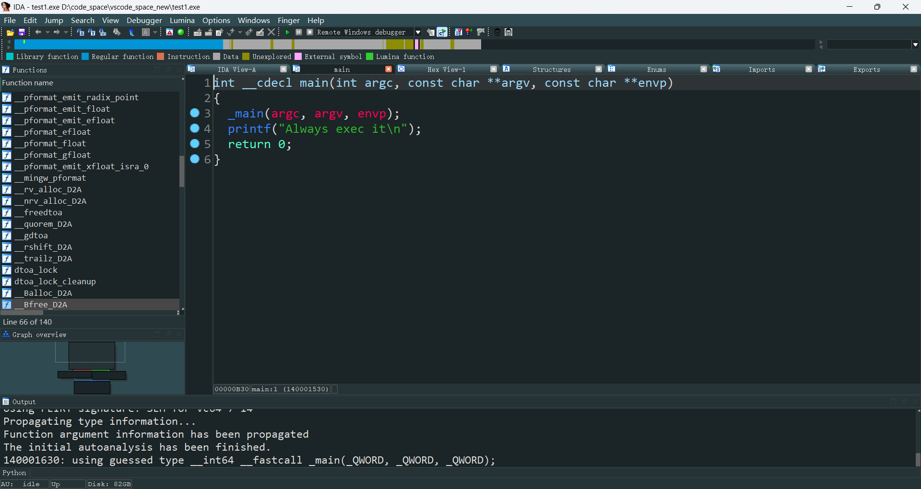Screen dimensions: 921x489
Task: Switch to the Hex View-1 tab
Action: [x=446, y=70]
